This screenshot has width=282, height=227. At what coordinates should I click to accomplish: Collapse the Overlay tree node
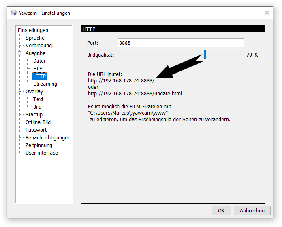(x=19, y=92)
